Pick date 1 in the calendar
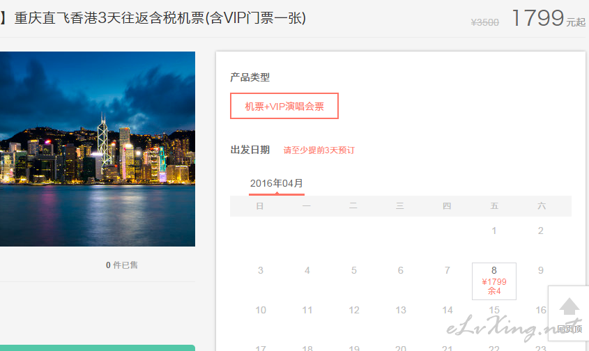Image resolution: width=589 pixels, height=351 pixels. tap(494, 231)
